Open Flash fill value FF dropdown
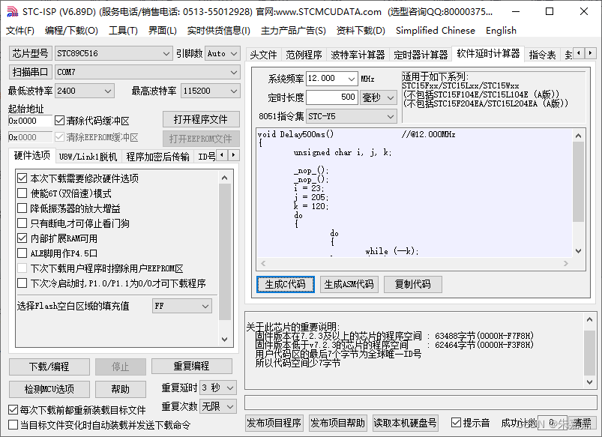The image size is (602, 437). coord(182,306)
